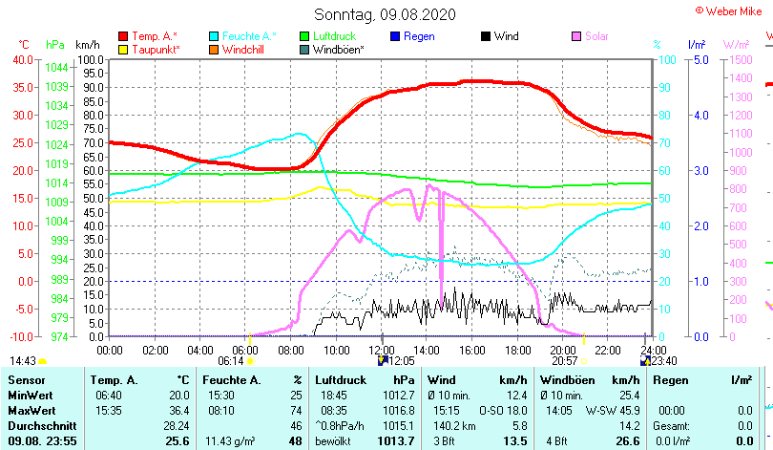Viewport: 773px width, 450px height.
Task: Click the 06:00 time axis label
Action: pyautogui.click(x=245, y=351)
